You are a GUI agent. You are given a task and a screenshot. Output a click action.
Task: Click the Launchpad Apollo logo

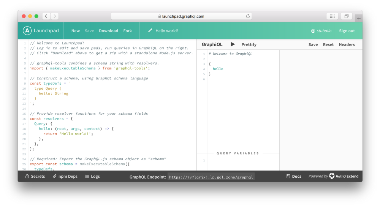tap(27, 31)
